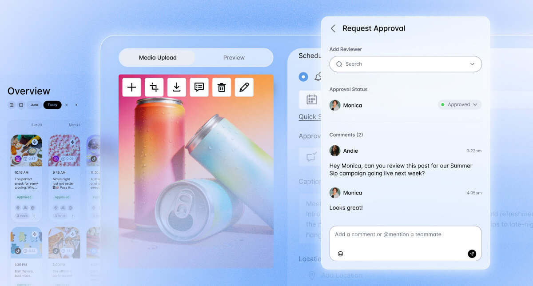Go to previous period in Overview
Viewport: 533px width, 286px height.
click(x=67, y=105)
